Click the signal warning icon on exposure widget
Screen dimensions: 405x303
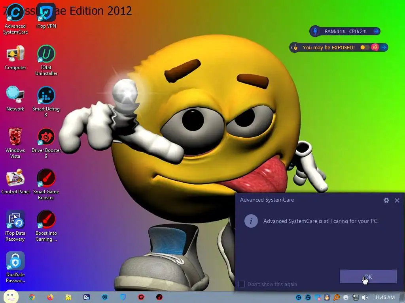point(294,47)
